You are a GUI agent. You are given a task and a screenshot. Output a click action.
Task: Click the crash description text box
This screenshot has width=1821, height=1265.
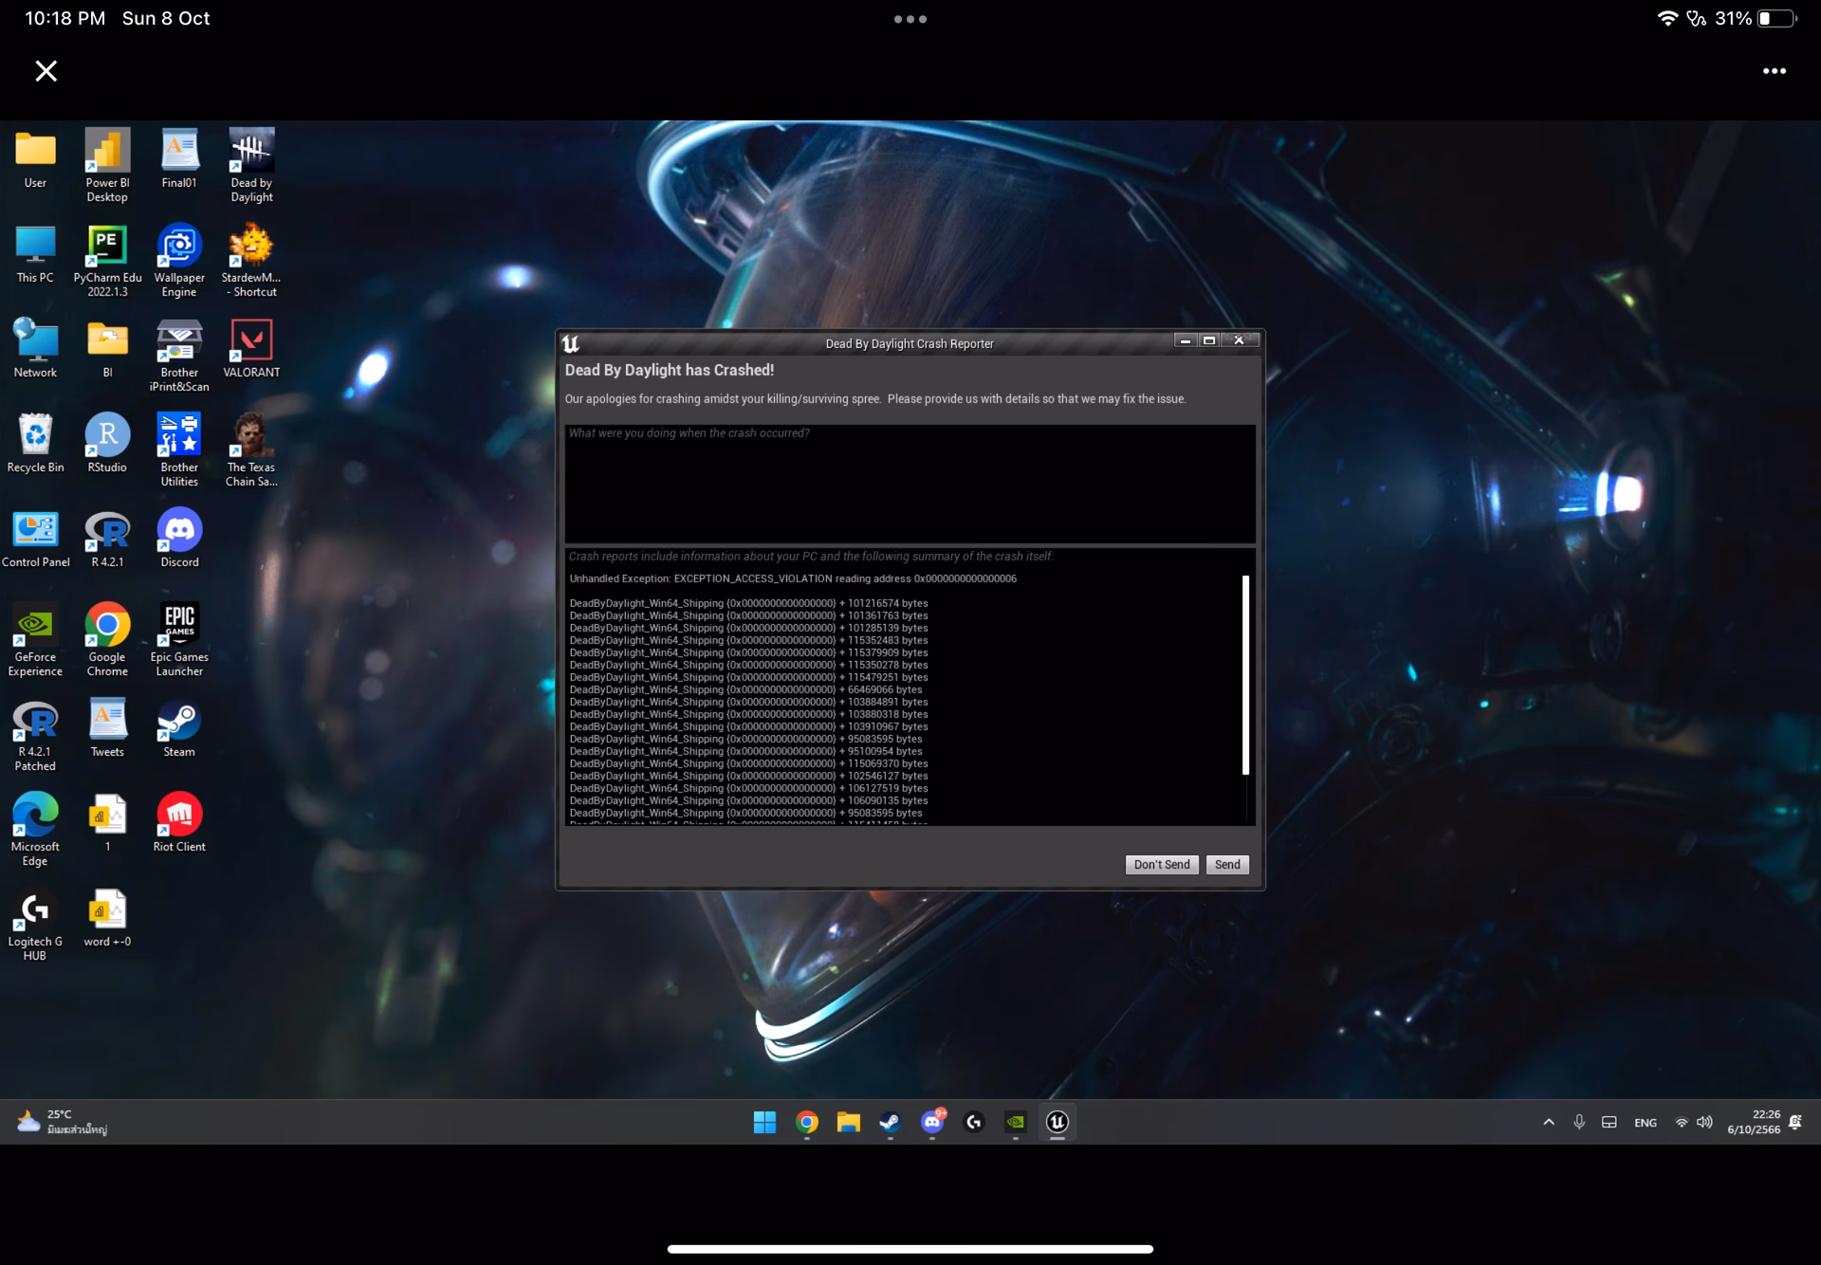[910, 484]
